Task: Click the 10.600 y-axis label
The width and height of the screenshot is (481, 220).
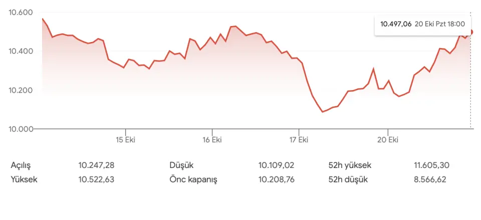Action: click(x=21, y=12)
